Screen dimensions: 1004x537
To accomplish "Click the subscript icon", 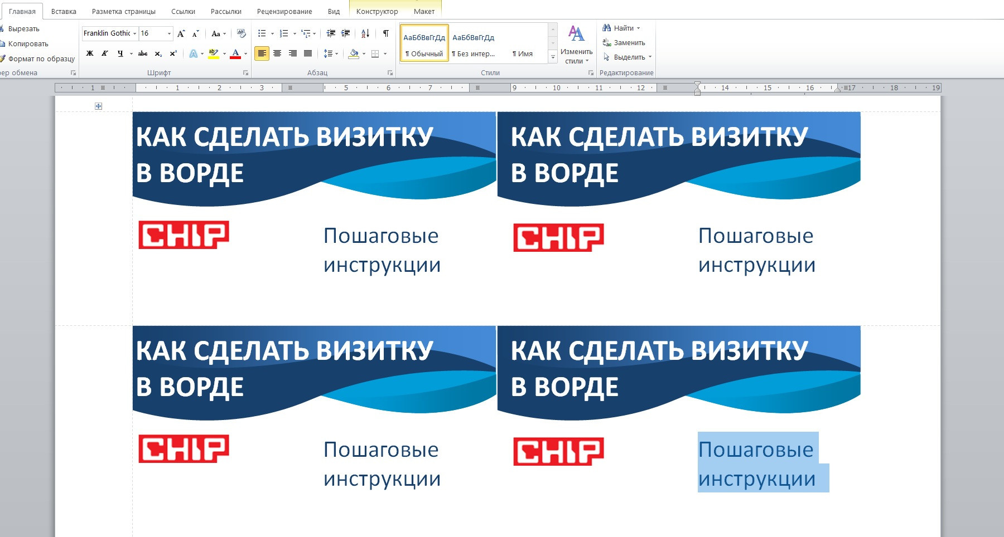I will pos(158,54).
